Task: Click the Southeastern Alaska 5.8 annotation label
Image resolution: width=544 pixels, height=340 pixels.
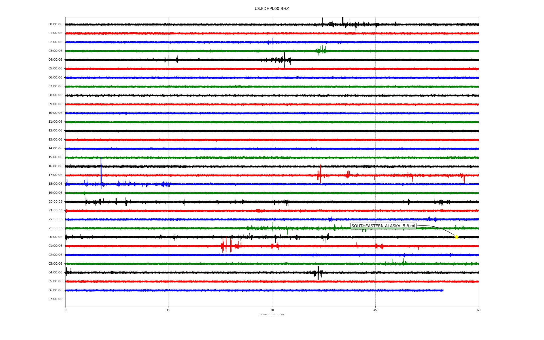Action: 383,226
